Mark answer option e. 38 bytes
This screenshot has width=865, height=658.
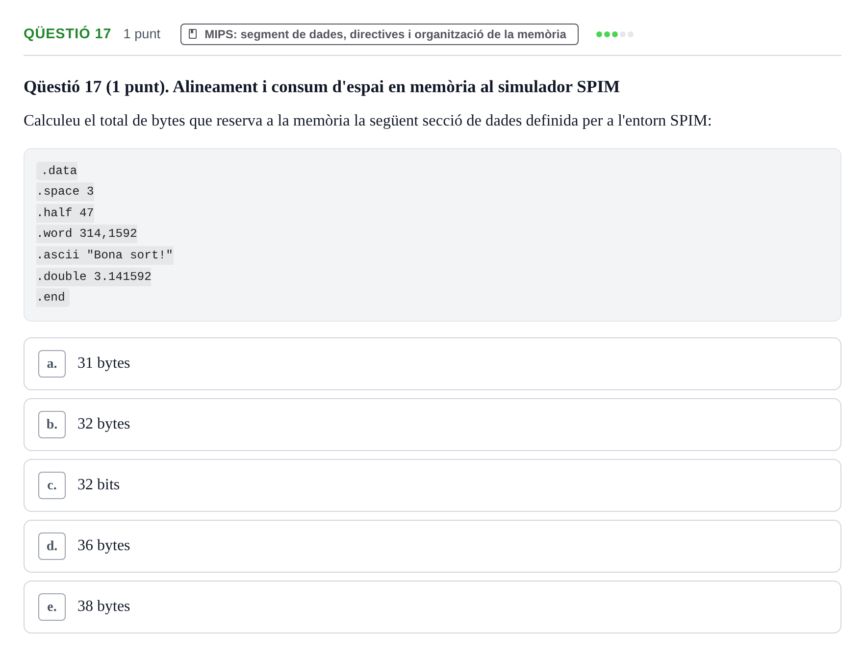point(432,607)
